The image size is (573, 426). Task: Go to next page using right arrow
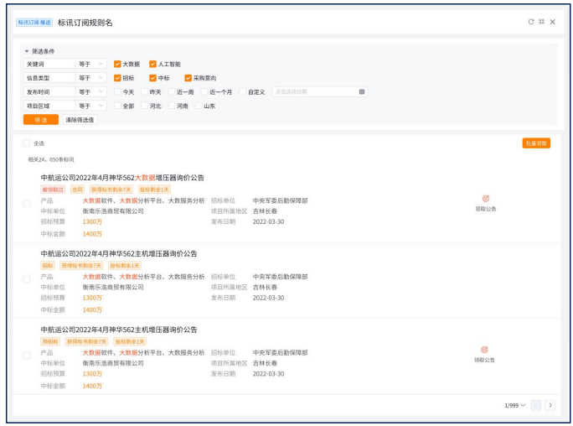click(x=550, y=405)
